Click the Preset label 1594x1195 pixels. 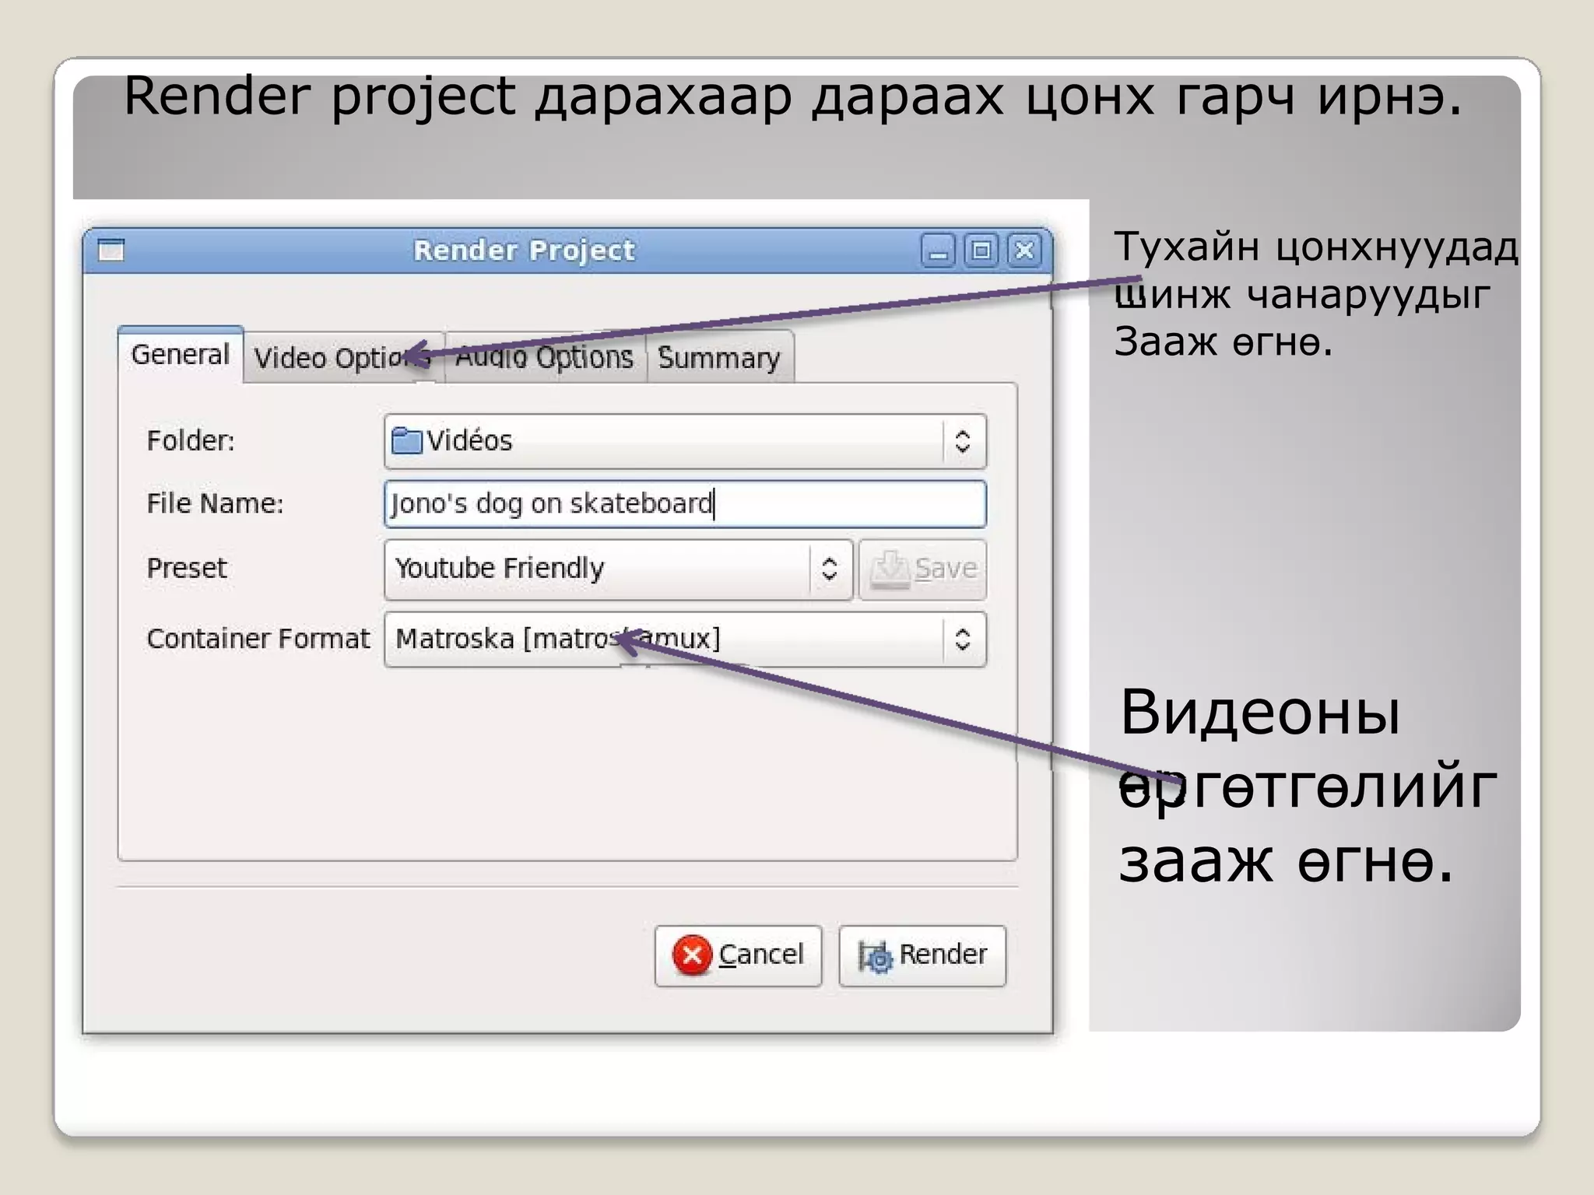pos(187,568)
